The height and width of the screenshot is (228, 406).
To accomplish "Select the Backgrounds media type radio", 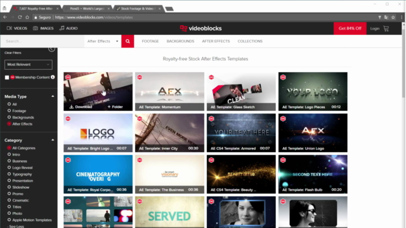I will click(x=9, y=117).
